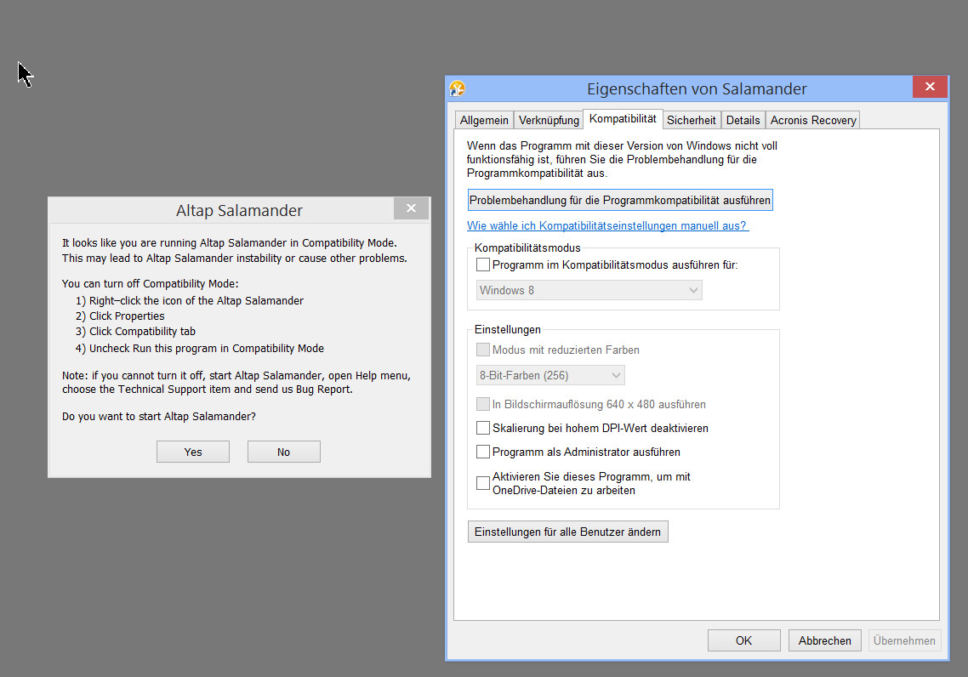
Task: Open the Verknüpfung tab
Action: [x=549, y=120]
